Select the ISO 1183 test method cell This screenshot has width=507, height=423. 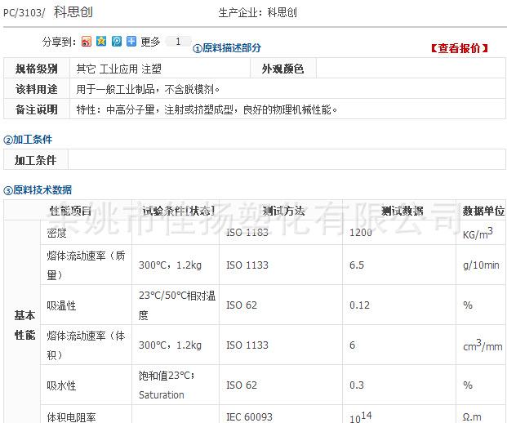click(247, 233)
